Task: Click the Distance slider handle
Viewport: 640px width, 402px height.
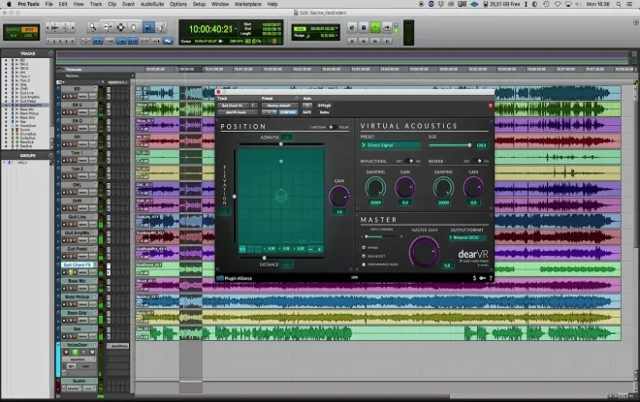Action: click(264, 258)
